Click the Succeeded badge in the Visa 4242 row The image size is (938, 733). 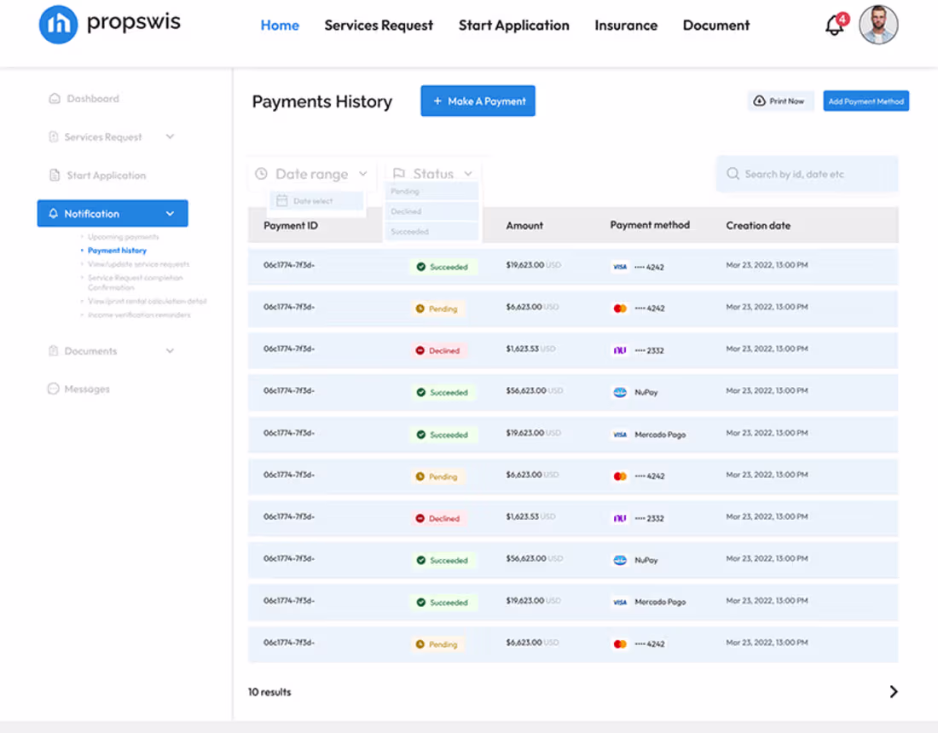(443, 267)
